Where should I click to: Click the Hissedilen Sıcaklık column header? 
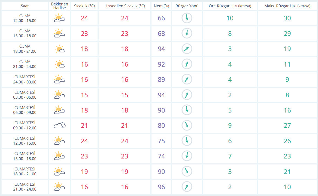coord(125,6)
